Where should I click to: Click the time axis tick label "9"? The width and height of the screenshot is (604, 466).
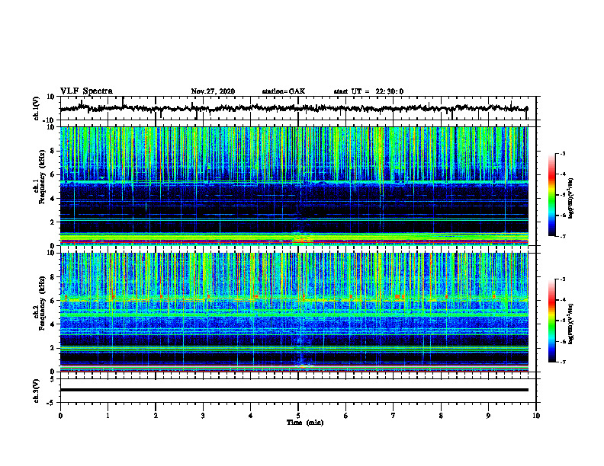click(x=488, y=416)
